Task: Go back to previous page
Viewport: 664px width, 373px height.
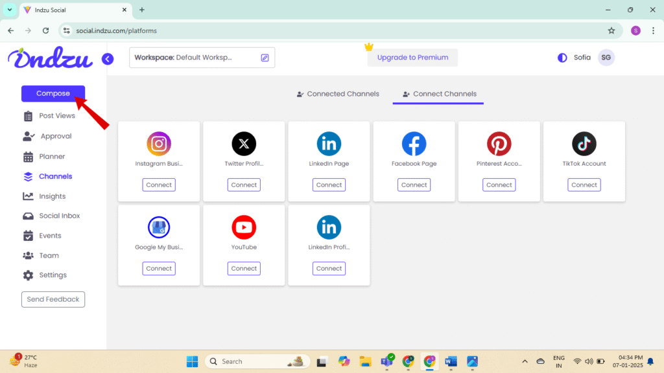Action: 11,30
